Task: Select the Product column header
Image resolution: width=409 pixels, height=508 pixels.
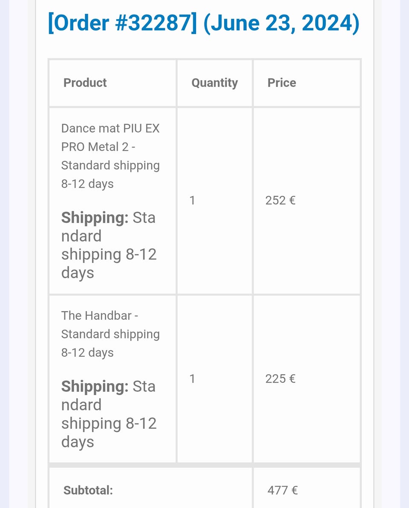Action: click(85, 83)
